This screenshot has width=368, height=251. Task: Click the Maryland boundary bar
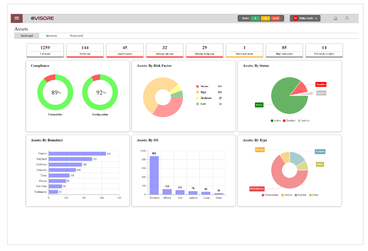tap(70, 159)
